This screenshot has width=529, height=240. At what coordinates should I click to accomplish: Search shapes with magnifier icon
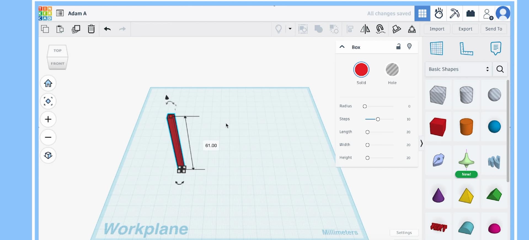pyautogui.click(x=500, y=69)
